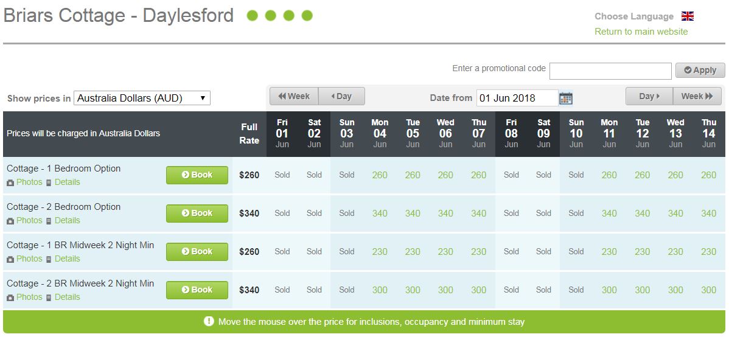Viewport: 729px width, 337px height.
Task: Go back one week with Week button
Action: click(x=294, y=96)
